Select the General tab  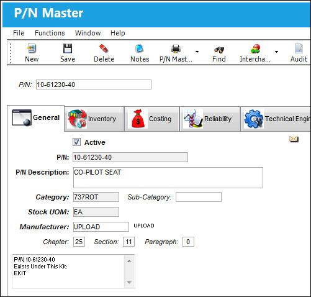click(x=36, y=118)
